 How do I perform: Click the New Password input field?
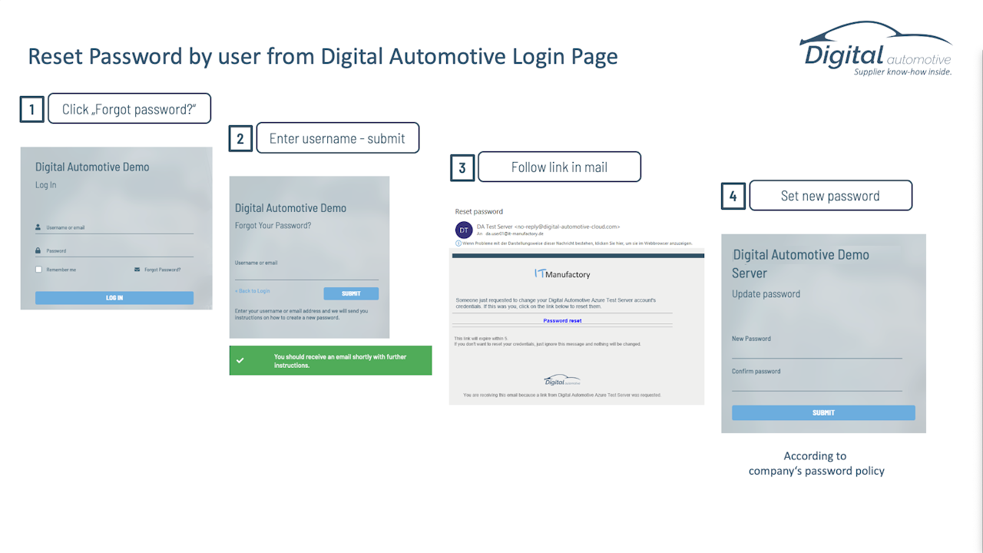(817, 350)
